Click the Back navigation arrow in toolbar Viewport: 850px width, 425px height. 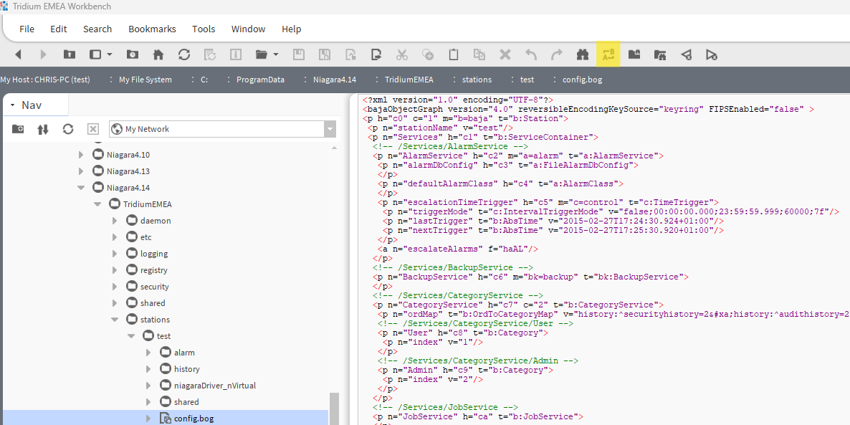19,54
